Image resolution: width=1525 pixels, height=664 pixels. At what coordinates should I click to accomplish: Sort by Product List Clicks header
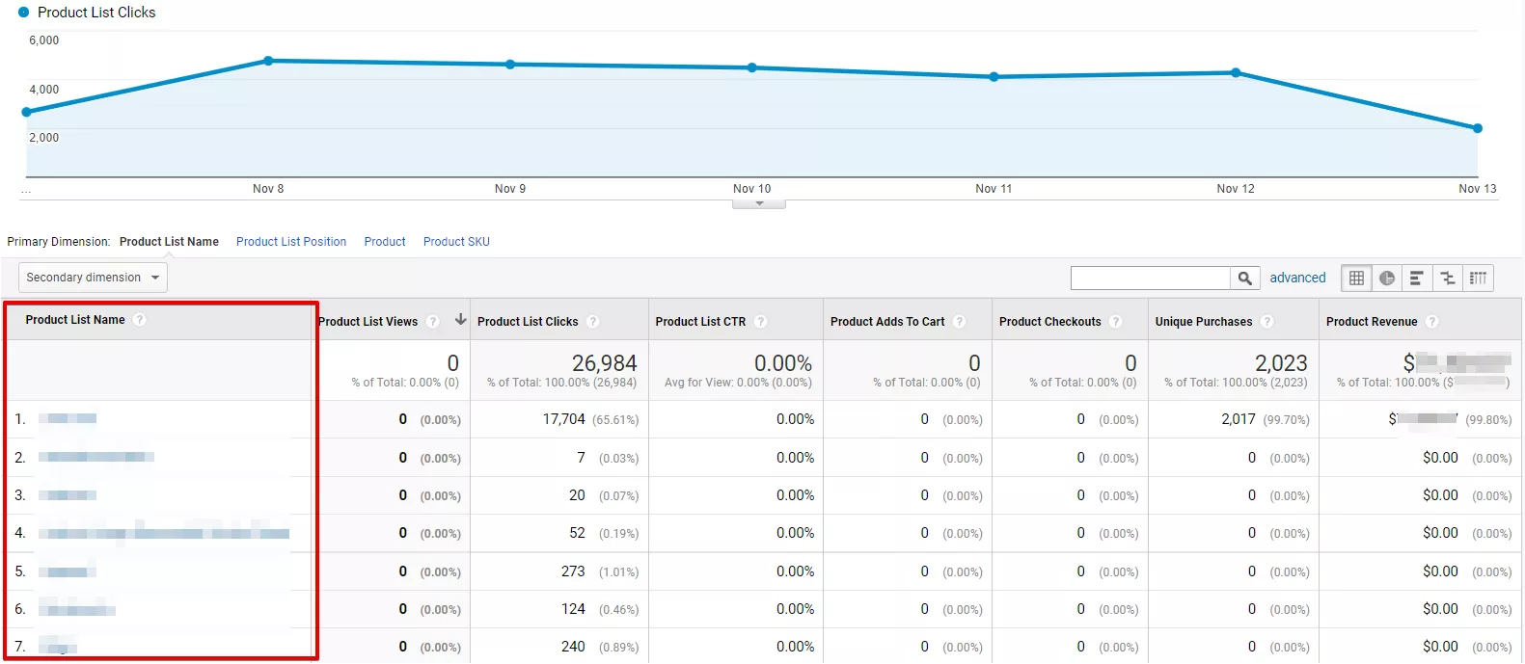click(528, 322)
